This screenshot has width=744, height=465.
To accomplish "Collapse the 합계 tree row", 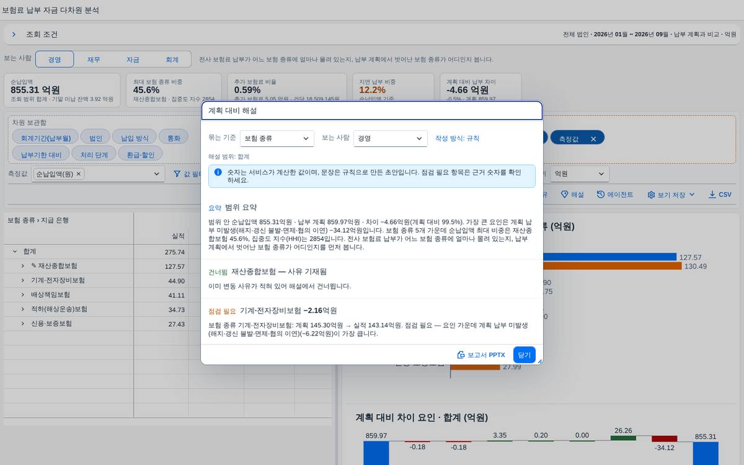I will 14,252.
